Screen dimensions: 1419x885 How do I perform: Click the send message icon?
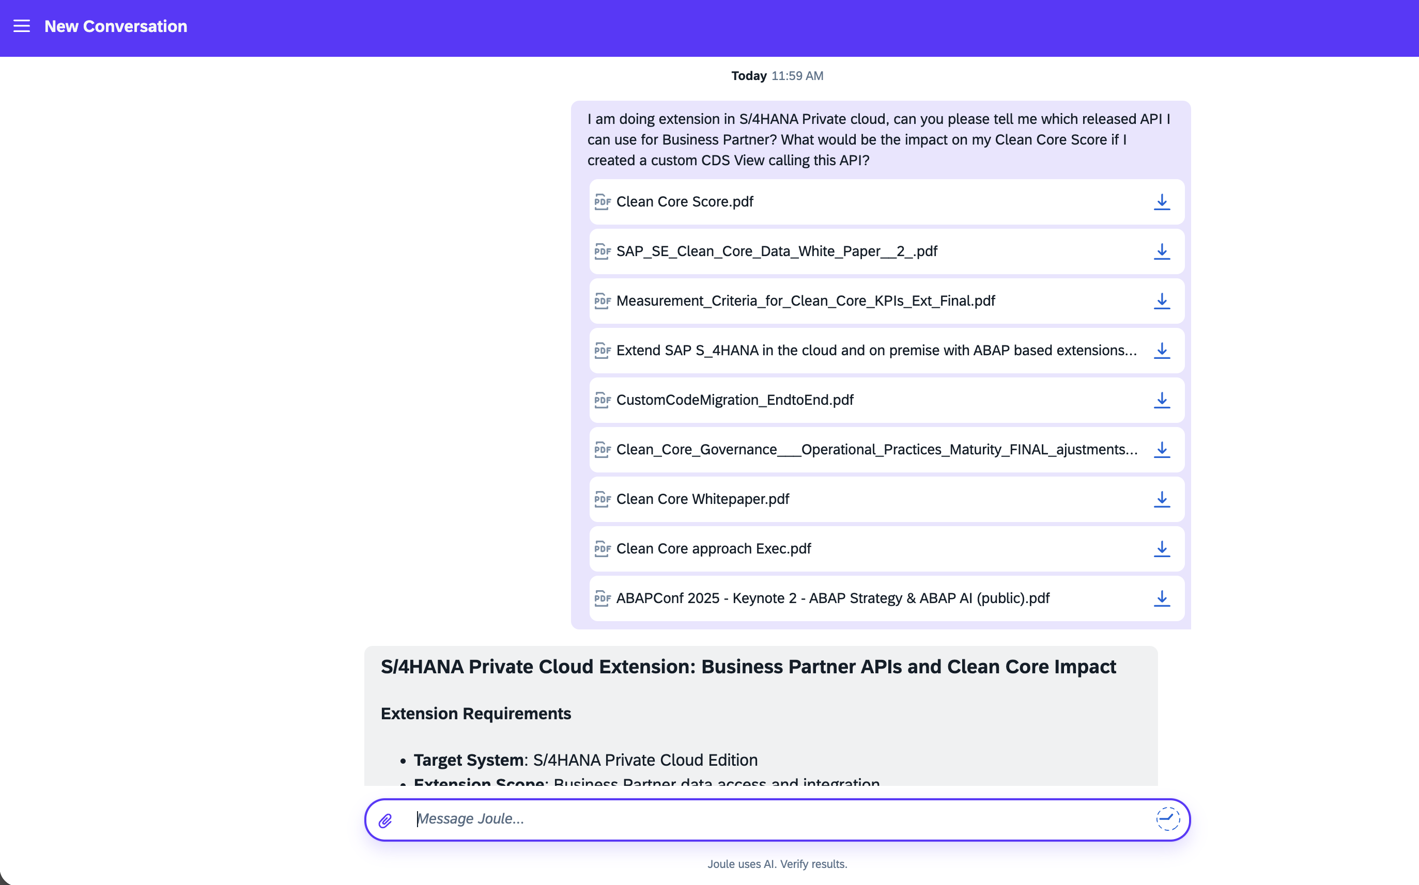(1167, 819)
